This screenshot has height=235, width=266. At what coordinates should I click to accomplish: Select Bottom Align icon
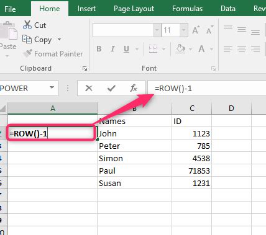click(x=255, y=32)
